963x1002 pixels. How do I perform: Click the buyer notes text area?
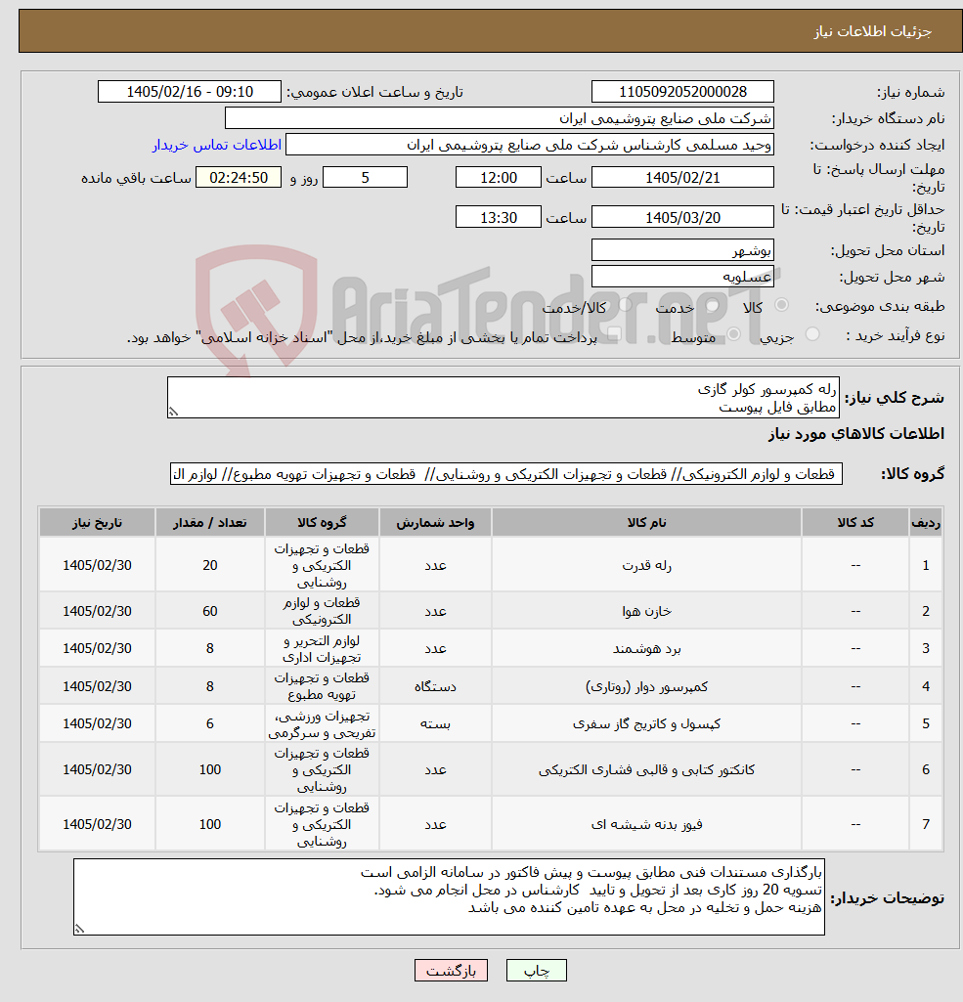(x=449, y=897)
